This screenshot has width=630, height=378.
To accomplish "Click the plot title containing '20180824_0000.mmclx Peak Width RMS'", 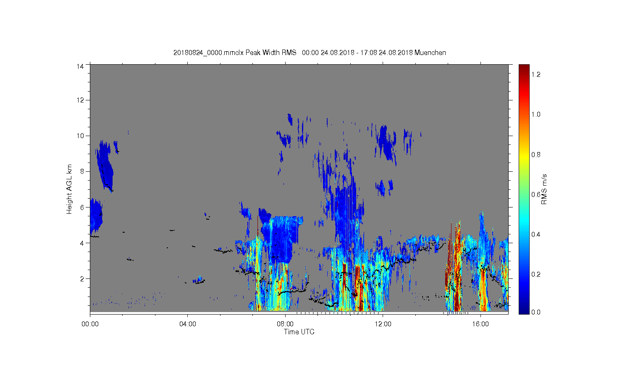I will (x=310, y=52).
